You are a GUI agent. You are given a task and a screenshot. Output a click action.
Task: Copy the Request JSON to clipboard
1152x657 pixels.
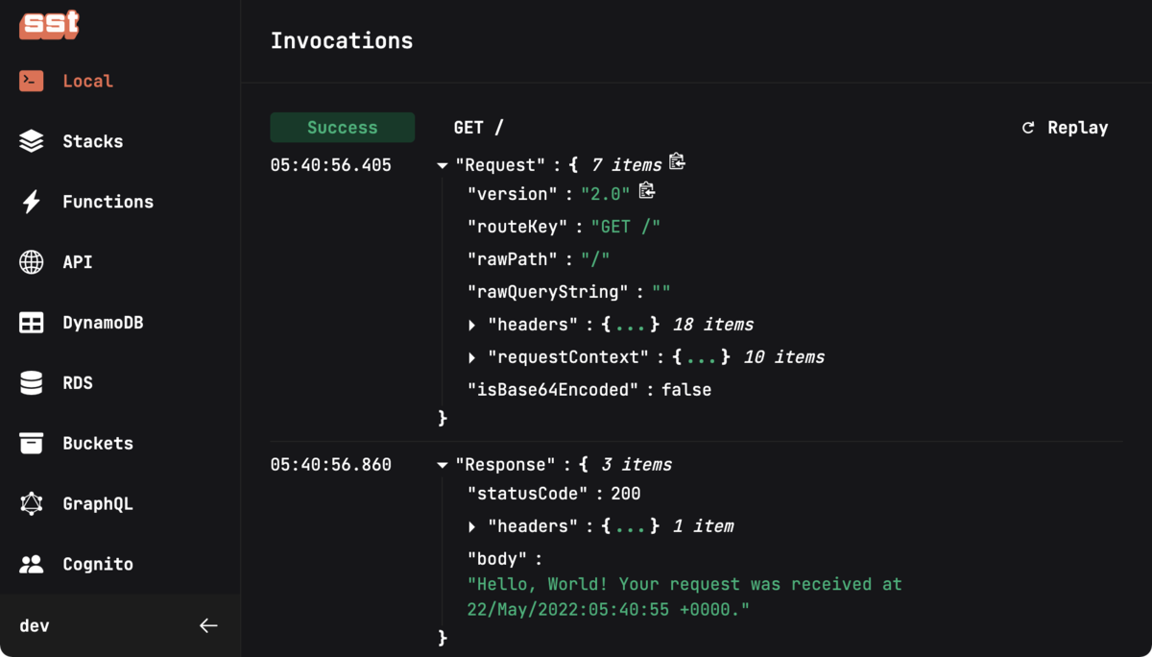[x=677, y=162]
